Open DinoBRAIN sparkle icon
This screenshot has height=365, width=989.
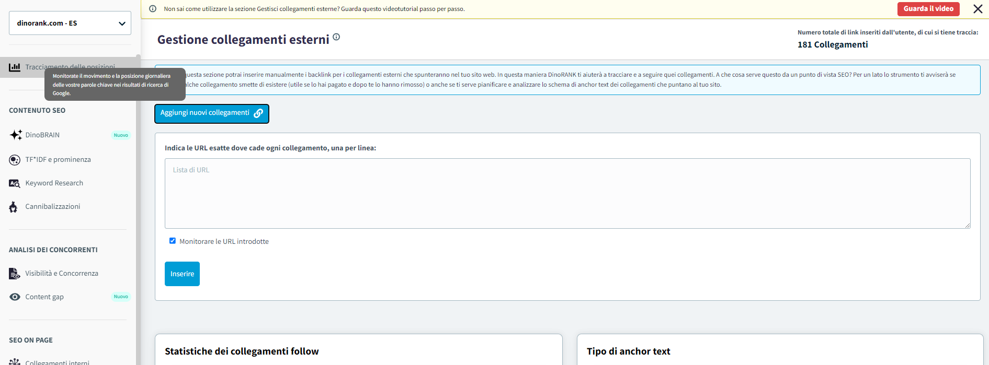point(15,135)
